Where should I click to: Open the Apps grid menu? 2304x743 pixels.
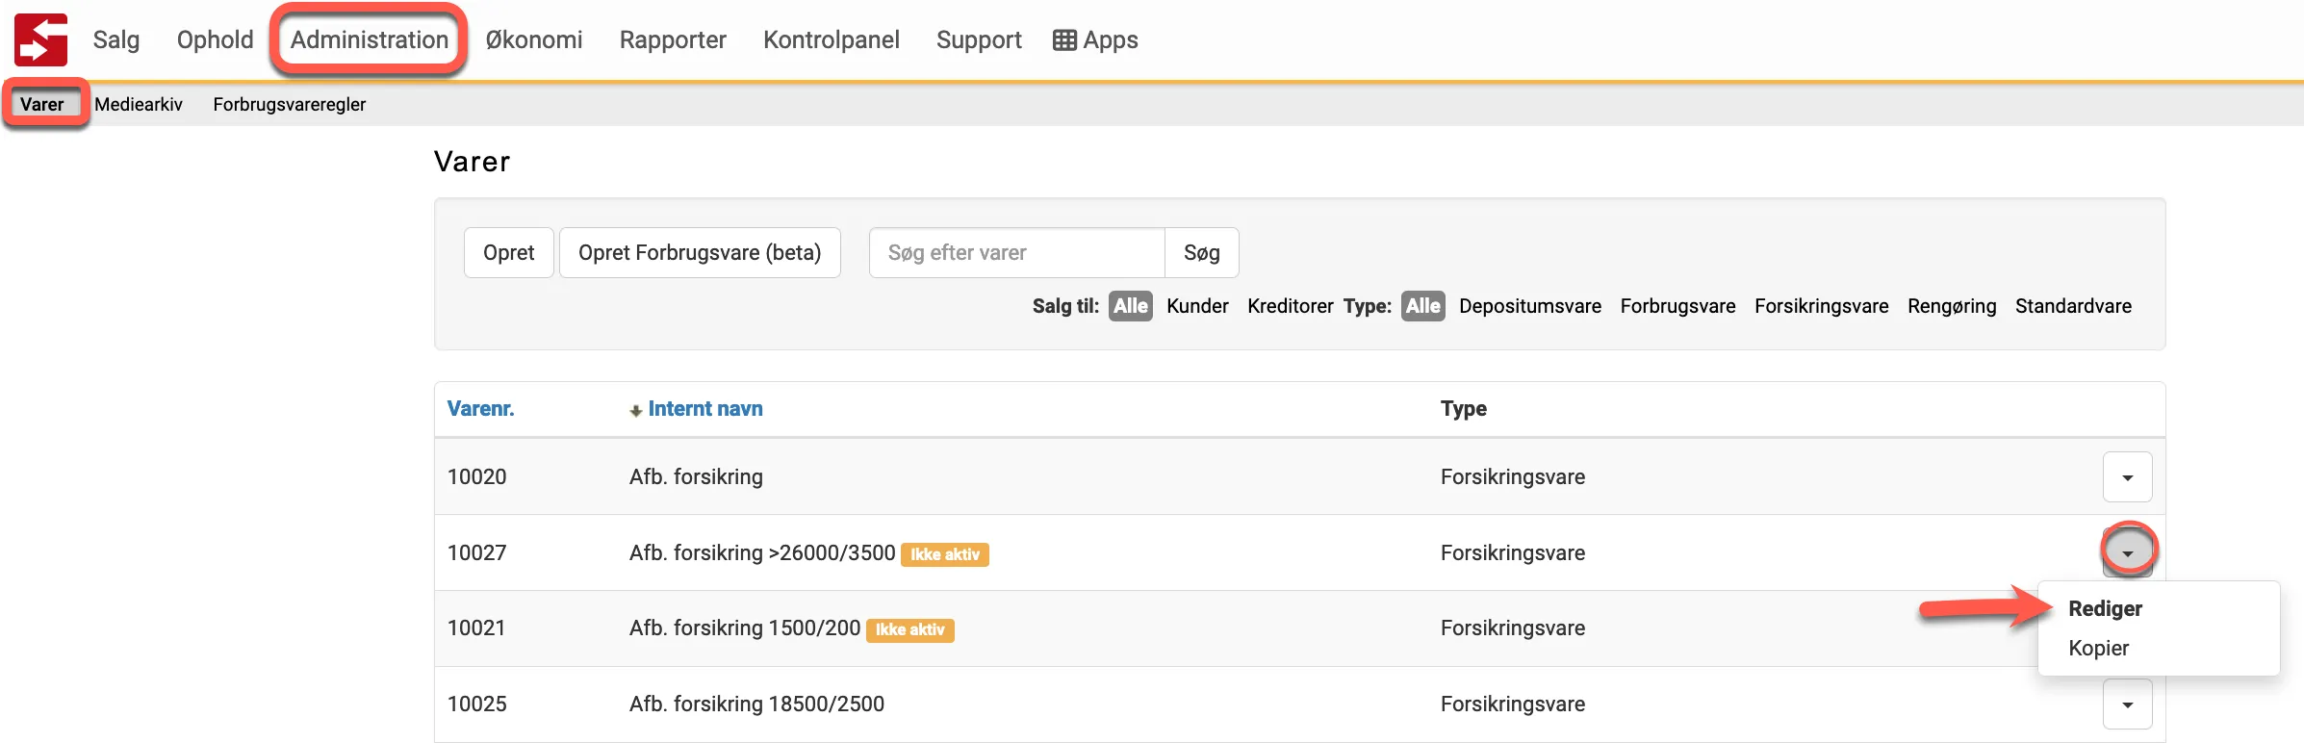(x=1095, y=39)
